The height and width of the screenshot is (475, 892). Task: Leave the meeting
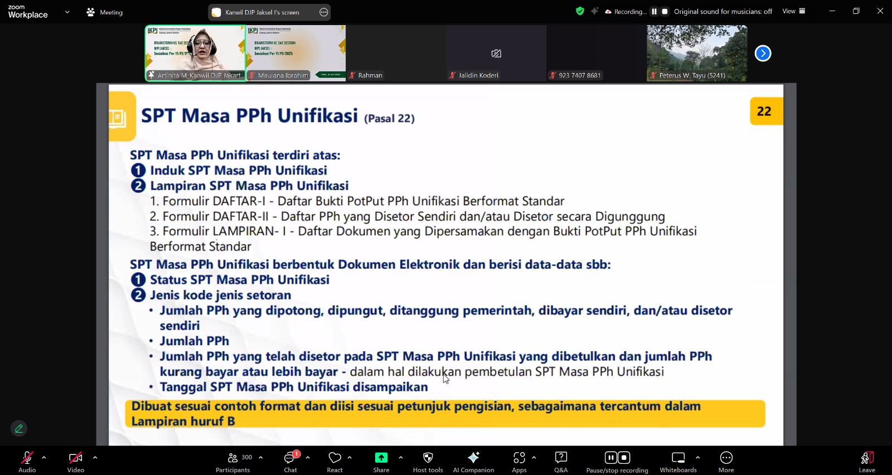[x=866, y=462]
